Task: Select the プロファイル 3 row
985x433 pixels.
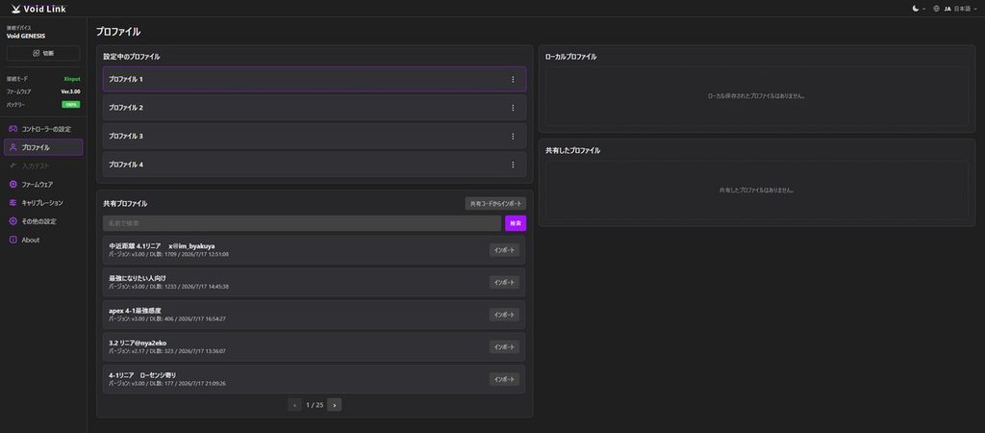Action: point(315,136)
